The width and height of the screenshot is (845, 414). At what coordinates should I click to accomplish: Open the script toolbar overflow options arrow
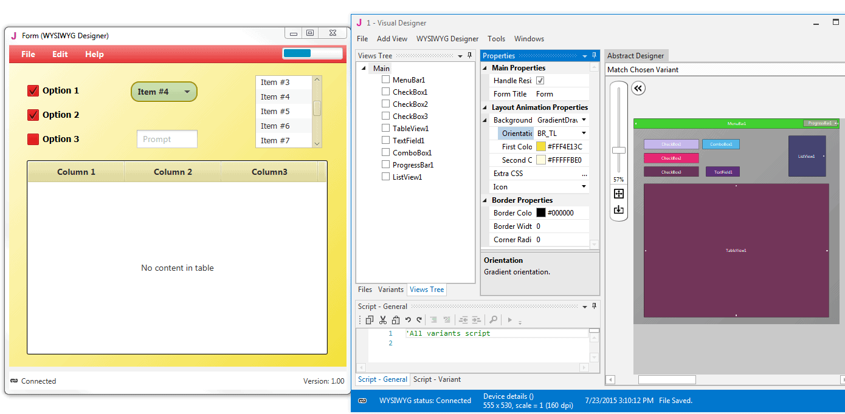[520, 322]
